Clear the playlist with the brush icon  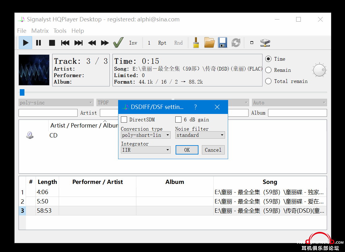point(196,42)
